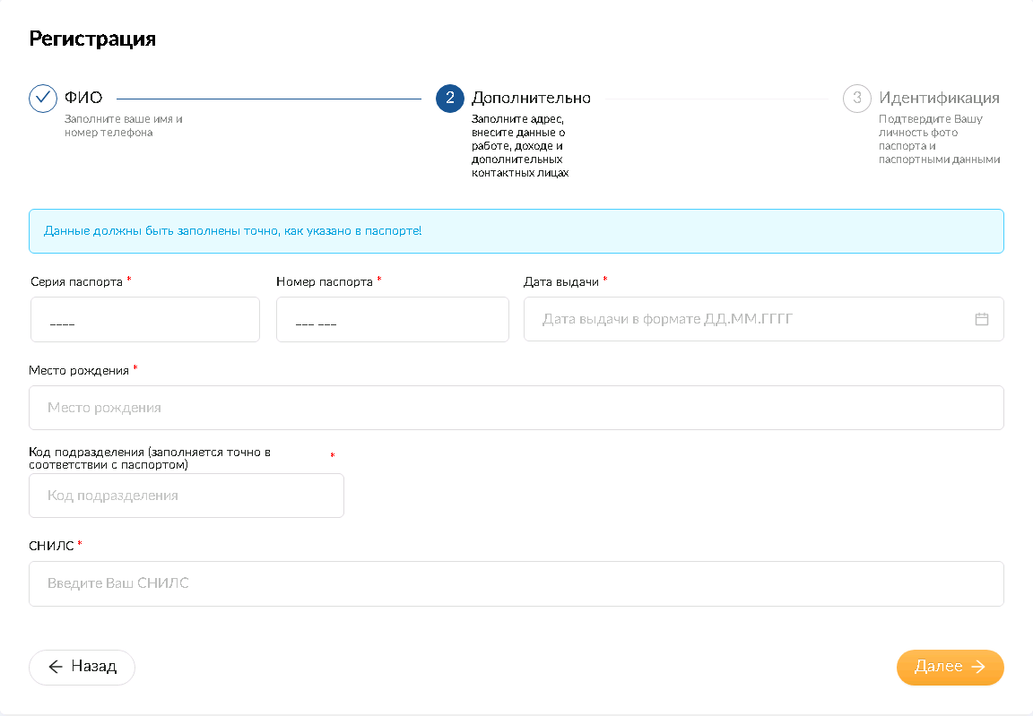The image size is (1033, 716).
Task: Select the Дополнительно step title
Action: [x=531, y=98]
